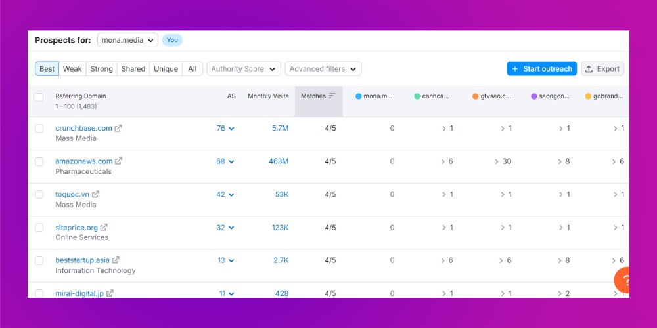Viewport: 657px width, 328px height.
Task: Click the Monthly Visits column header
Action: click(x=268, y=96)
